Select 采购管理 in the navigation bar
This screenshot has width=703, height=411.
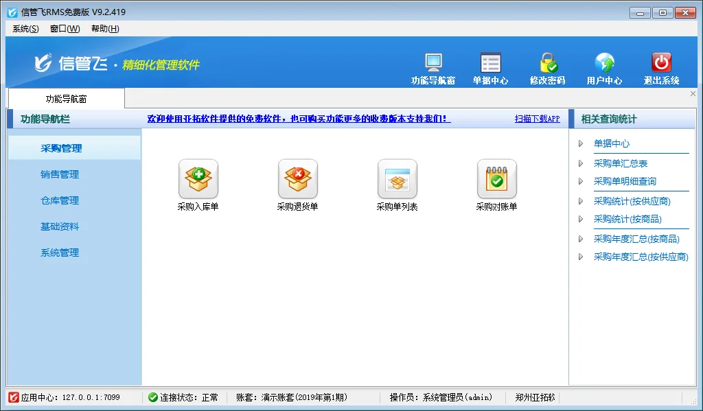click(x=74, y=148)
